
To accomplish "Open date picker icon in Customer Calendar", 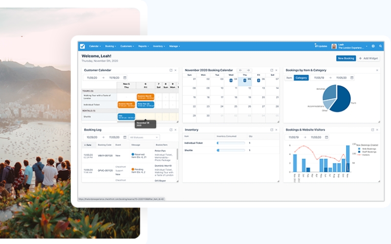I will coord(125,78).
